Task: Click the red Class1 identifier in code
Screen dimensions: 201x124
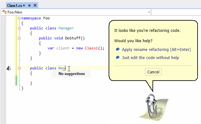Action: [x=91, y=48]
